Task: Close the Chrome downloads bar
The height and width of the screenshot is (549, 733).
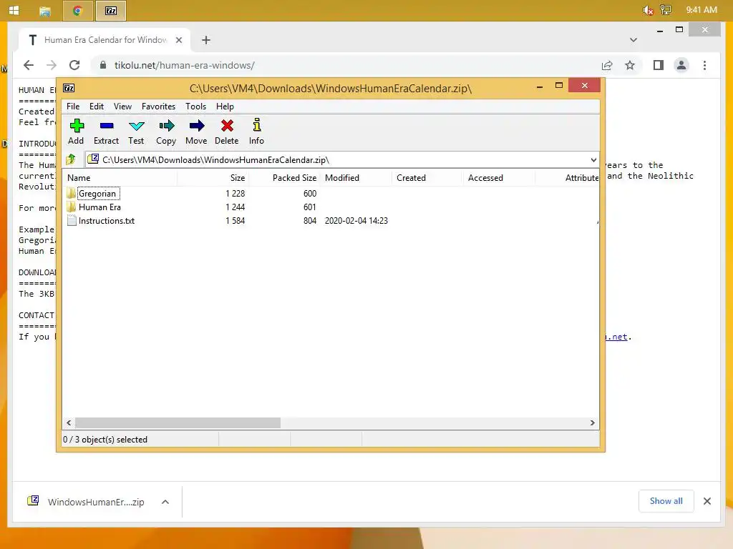Action: tap(707, 501)
